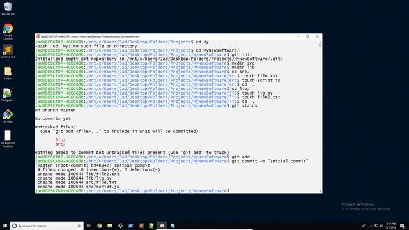409x230 pixels.
Task: Open the diamond-shaped Git app in taskbar
Action: coord(120,226)
